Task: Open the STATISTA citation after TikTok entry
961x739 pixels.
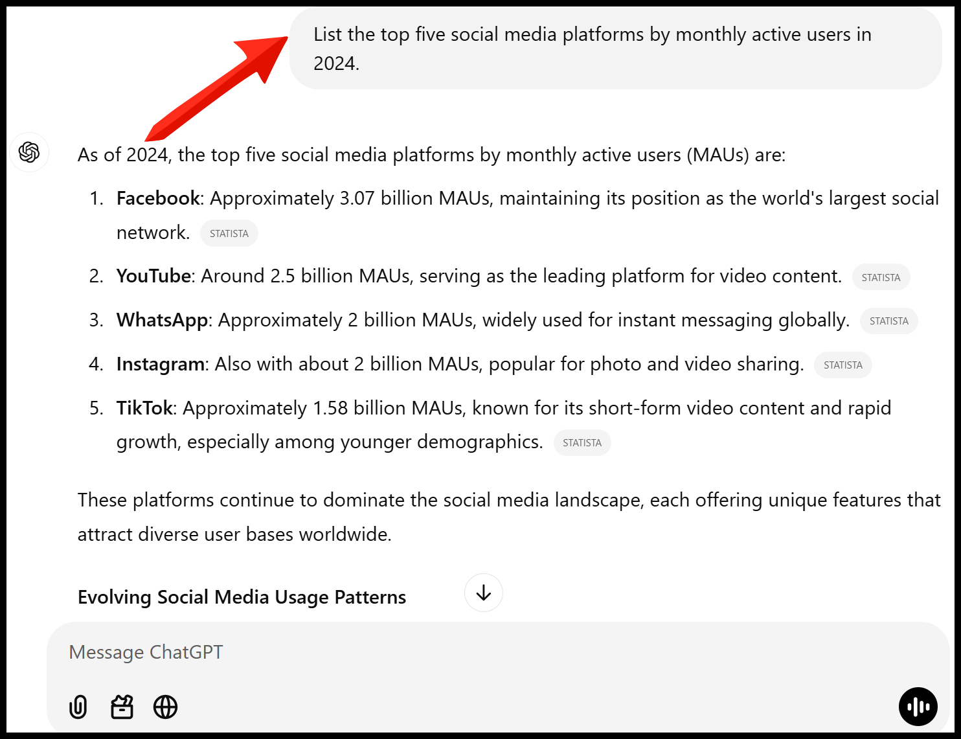Action: [x=582, y=442]
